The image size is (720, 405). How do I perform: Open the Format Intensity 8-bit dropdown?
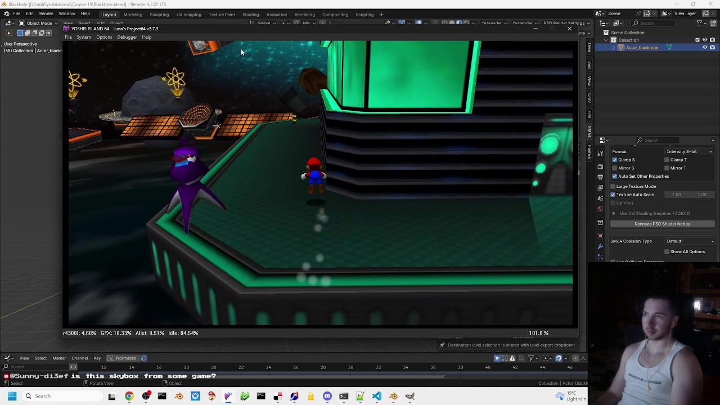click(x=689, y=151)
